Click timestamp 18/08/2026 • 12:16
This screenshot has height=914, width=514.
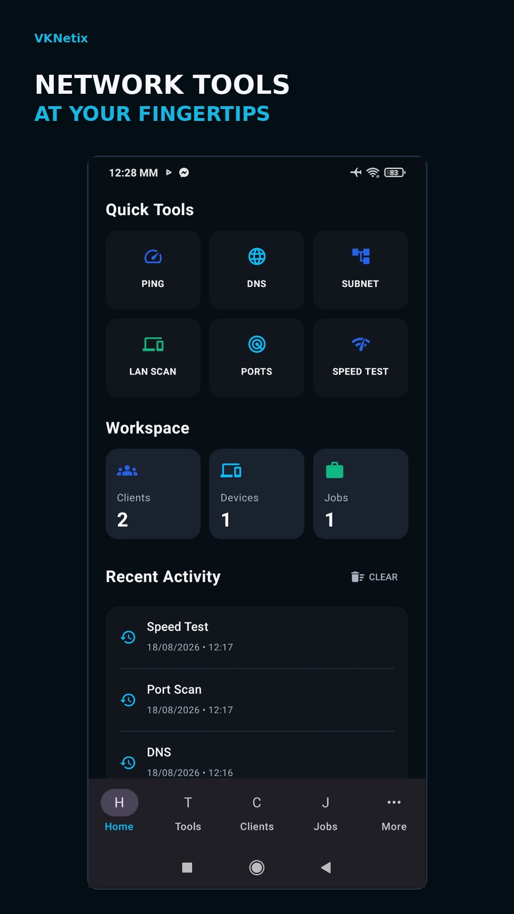tap(190, 773)
